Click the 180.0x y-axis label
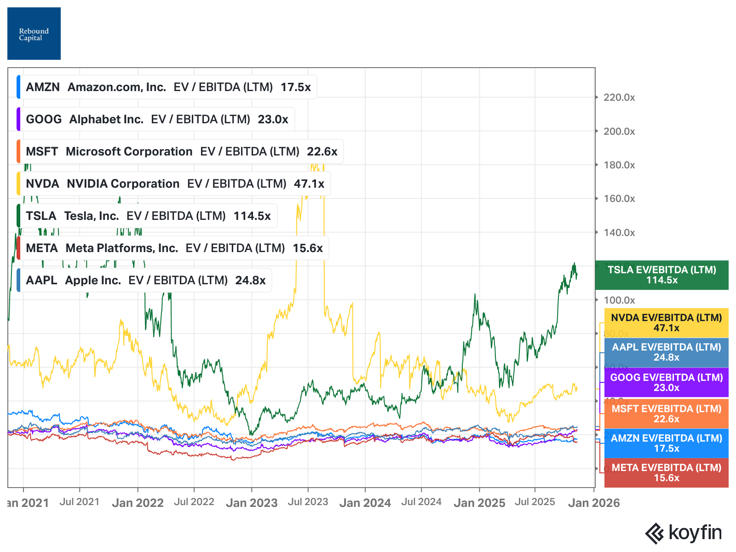 pyautogui.click(x=619, y=165)
